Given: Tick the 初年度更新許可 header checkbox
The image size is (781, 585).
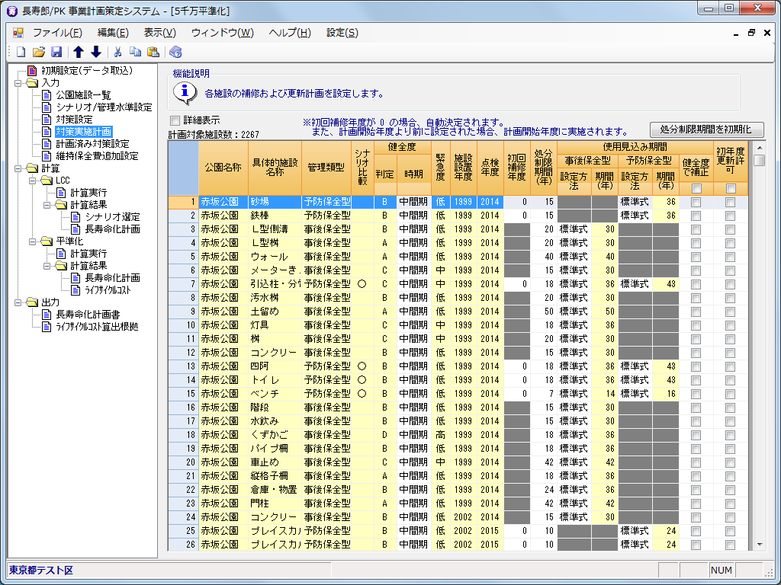Looking at the screenshot, I should pyautogui.click(x=730, y=188).
